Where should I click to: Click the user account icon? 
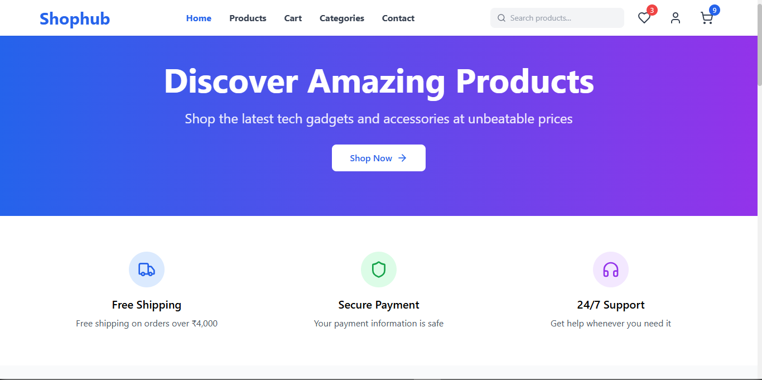(x=676, y=18)
